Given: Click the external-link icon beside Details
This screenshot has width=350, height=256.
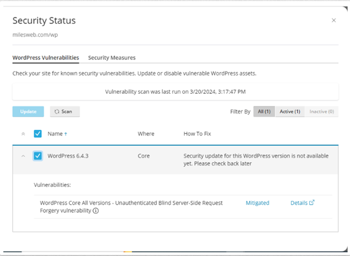Looking at the screenshot, I should [312, 202].
